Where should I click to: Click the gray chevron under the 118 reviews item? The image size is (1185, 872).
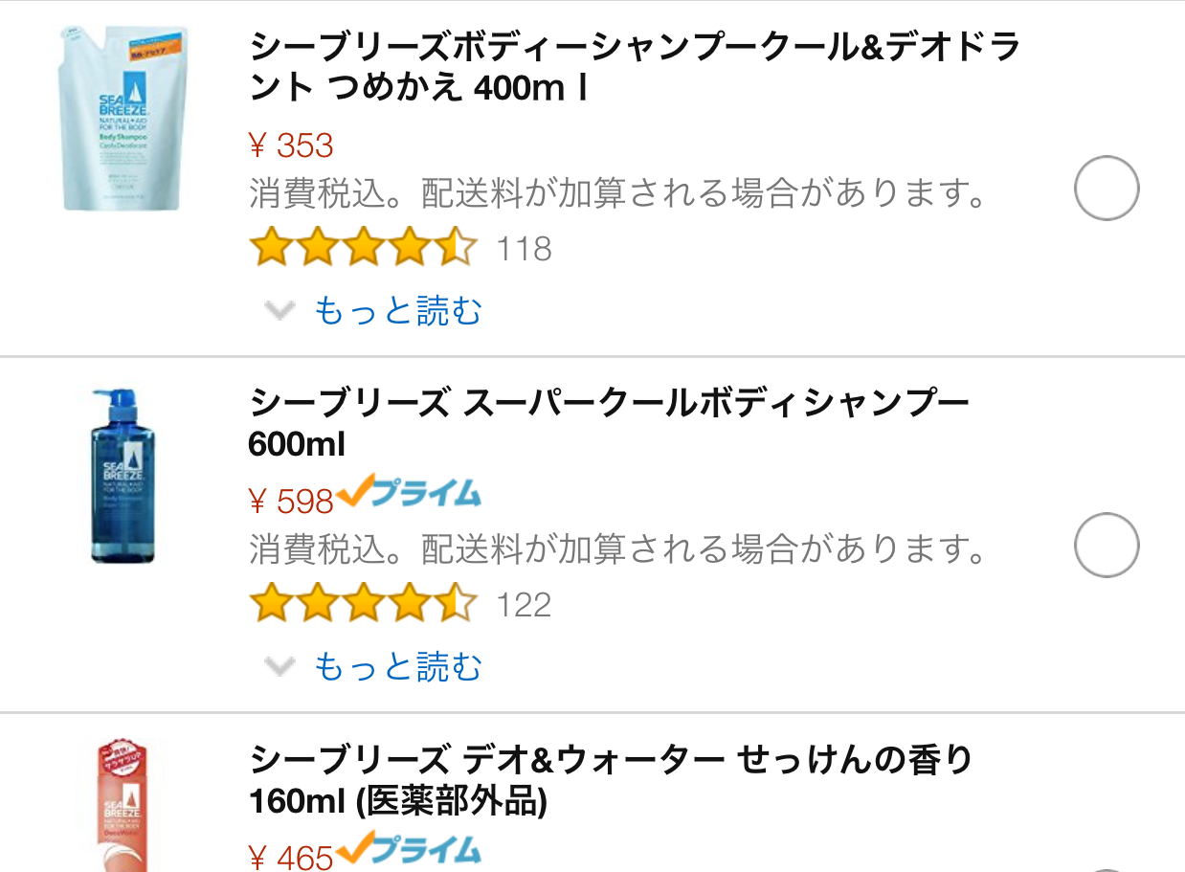click(279, 310)
